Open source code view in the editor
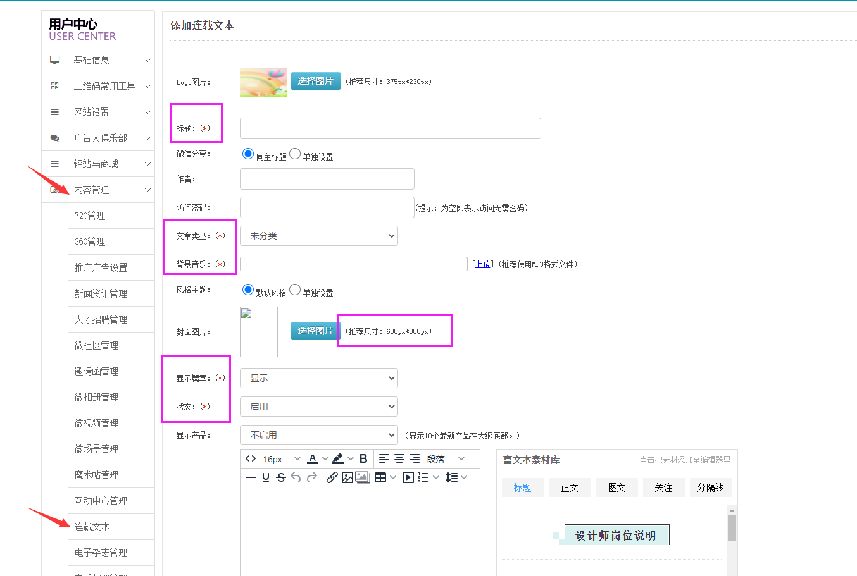This screenshot has height=576, width=857. tap(251, 458)
